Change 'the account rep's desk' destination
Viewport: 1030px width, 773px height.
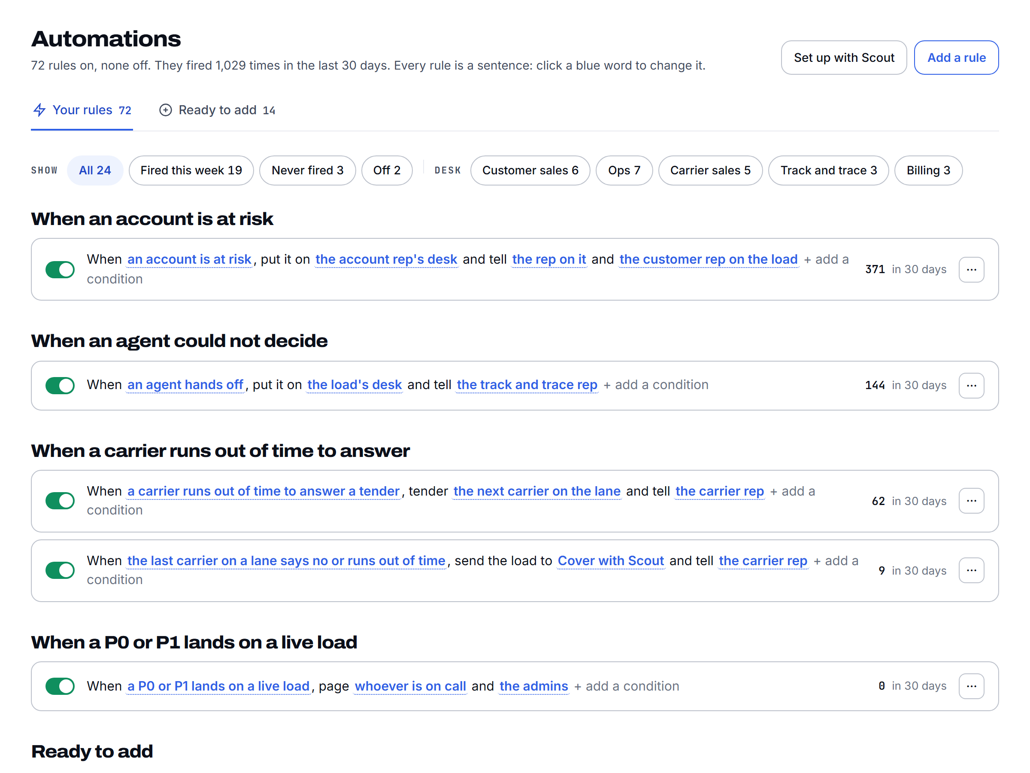tap(386, 259)
